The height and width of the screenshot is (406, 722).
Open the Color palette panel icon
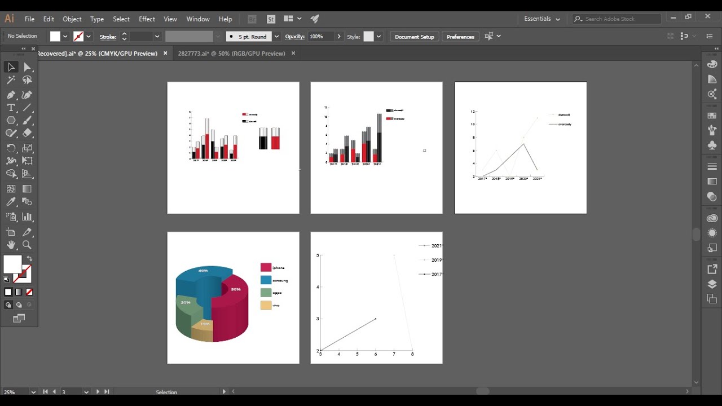712,64
